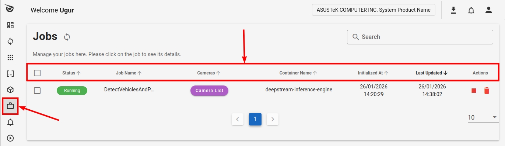This screenshot has width=505, height=146.
Task: Open notifications bell in top bar
Action: pyautogui.click(x=471, y=10)
